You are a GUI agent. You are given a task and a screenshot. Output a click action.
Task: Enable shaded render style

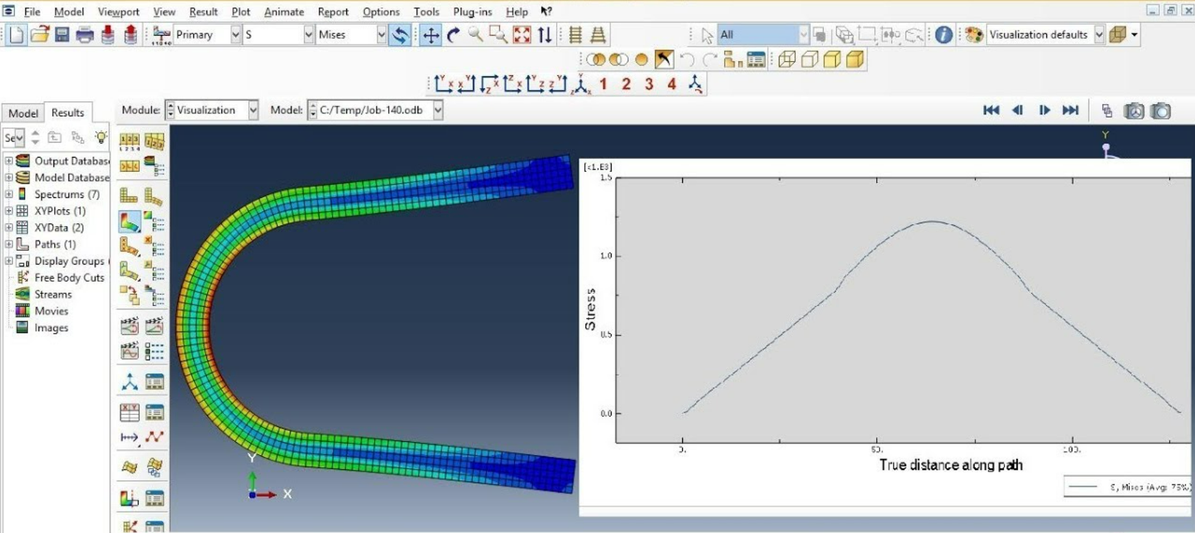855,60
